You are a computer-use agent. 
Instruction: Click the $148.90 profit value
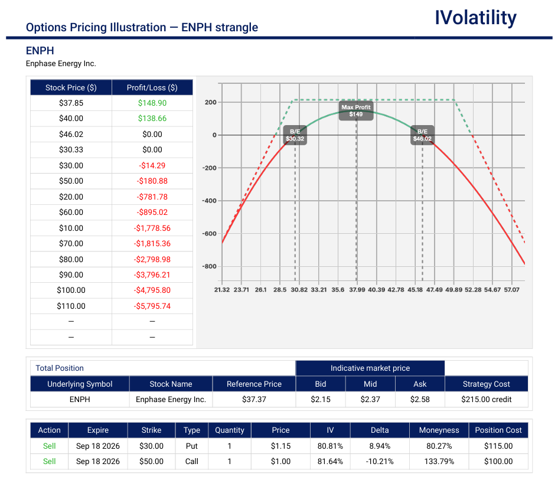152,103
